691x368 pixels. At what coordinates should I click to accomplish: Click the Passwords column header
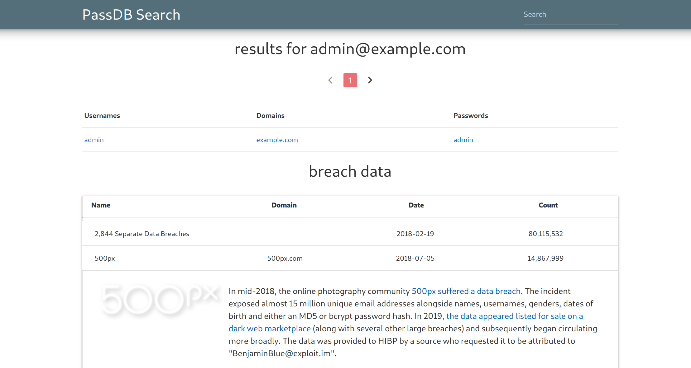[x=470, y=116]
